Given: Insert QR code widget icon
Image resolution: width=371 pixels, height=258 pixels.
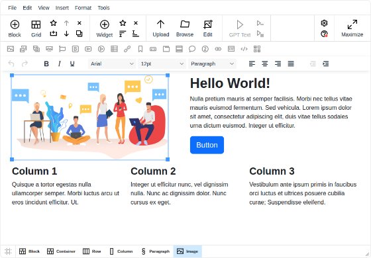Looking at the screenshot, I should pos(257,49).
